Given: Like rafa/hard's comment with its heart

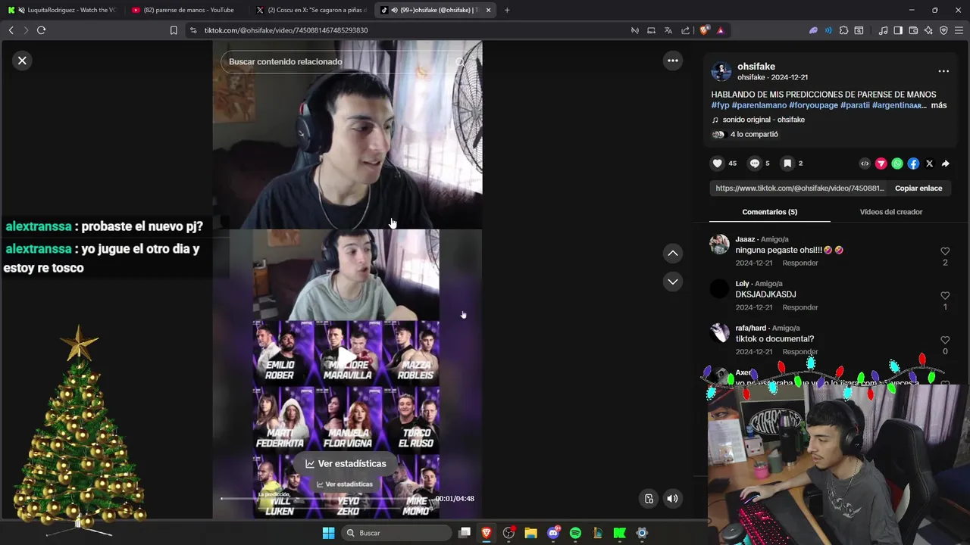Looking at the screenshot, I should tap(945, 340).
